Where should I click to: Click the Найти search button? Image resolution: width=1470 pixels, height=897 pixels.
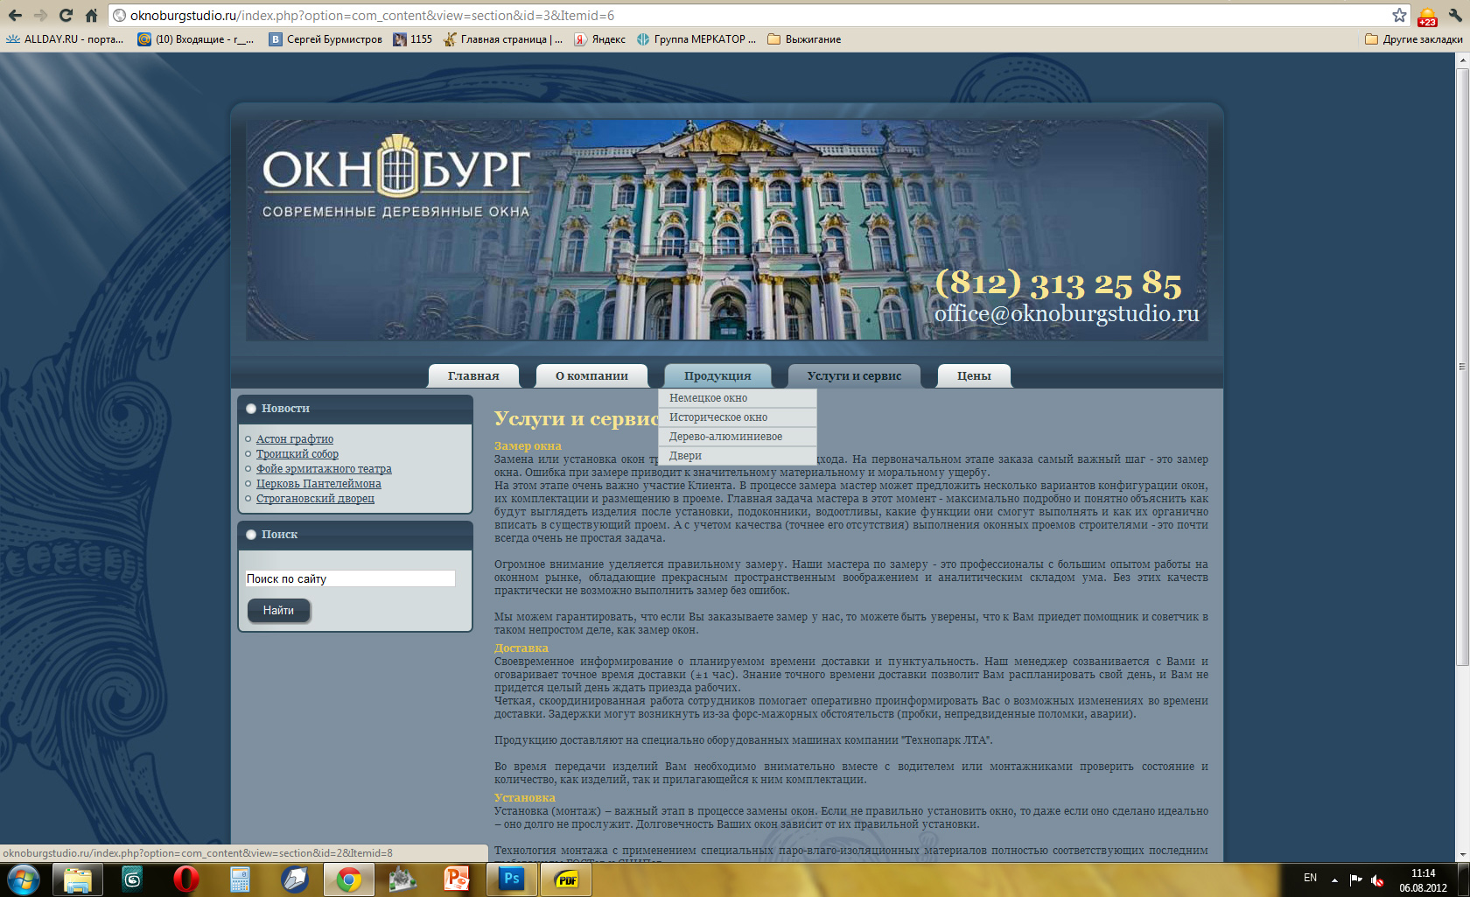[x=278, y=610]
